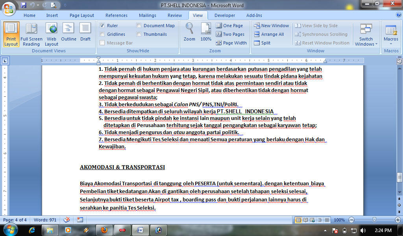This screenshot has height=236, width=403.
Task: Click macro recording icon in status bar
Action: click(x=80, y=220)
